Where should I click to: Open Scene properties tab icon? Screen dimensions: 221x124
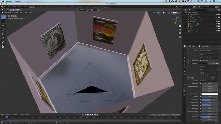tap(184, 64)
